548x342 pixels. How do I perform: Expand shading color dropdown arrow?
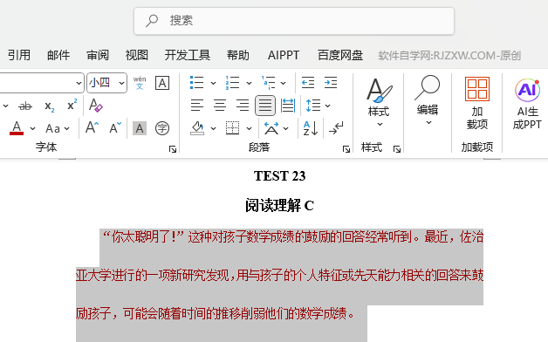tap(213, 128)
